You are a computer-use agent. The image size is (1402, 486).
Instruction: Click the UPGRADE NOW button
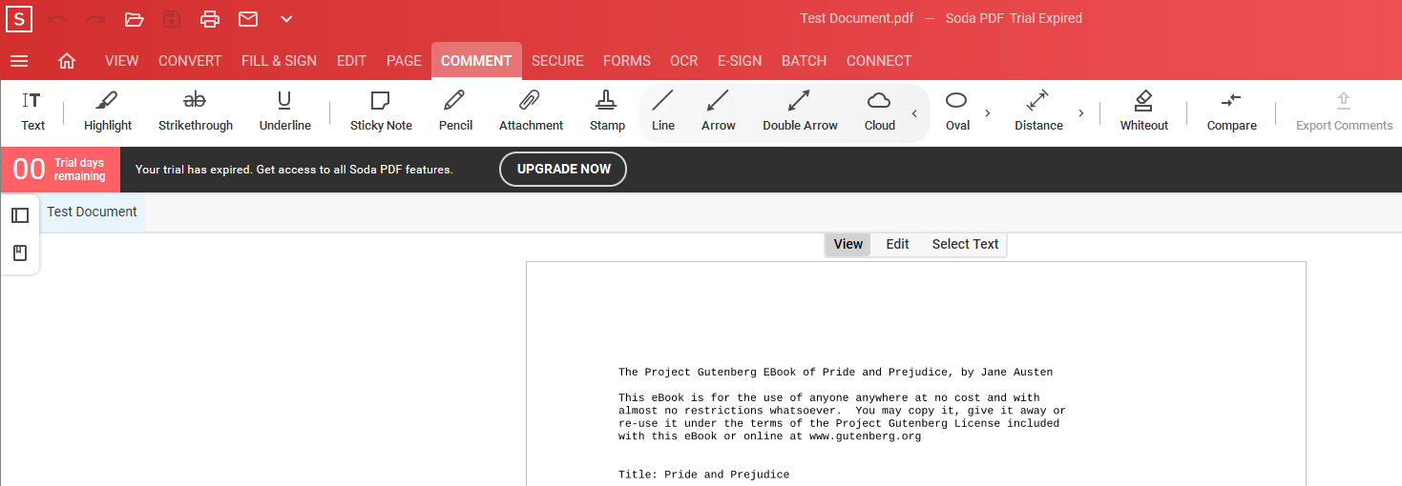coord(563,169)
